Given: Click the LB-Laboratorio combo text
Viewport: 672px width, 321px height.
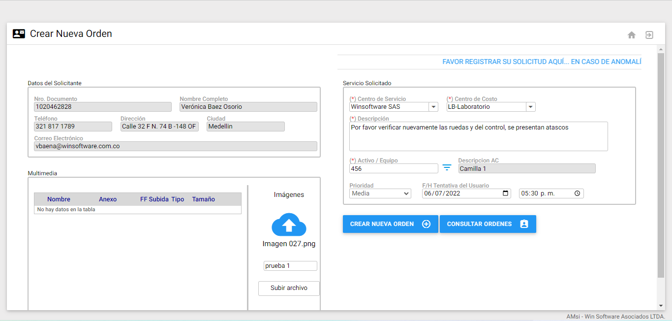Looking at the screenshot, I should [x=487, y=107].
